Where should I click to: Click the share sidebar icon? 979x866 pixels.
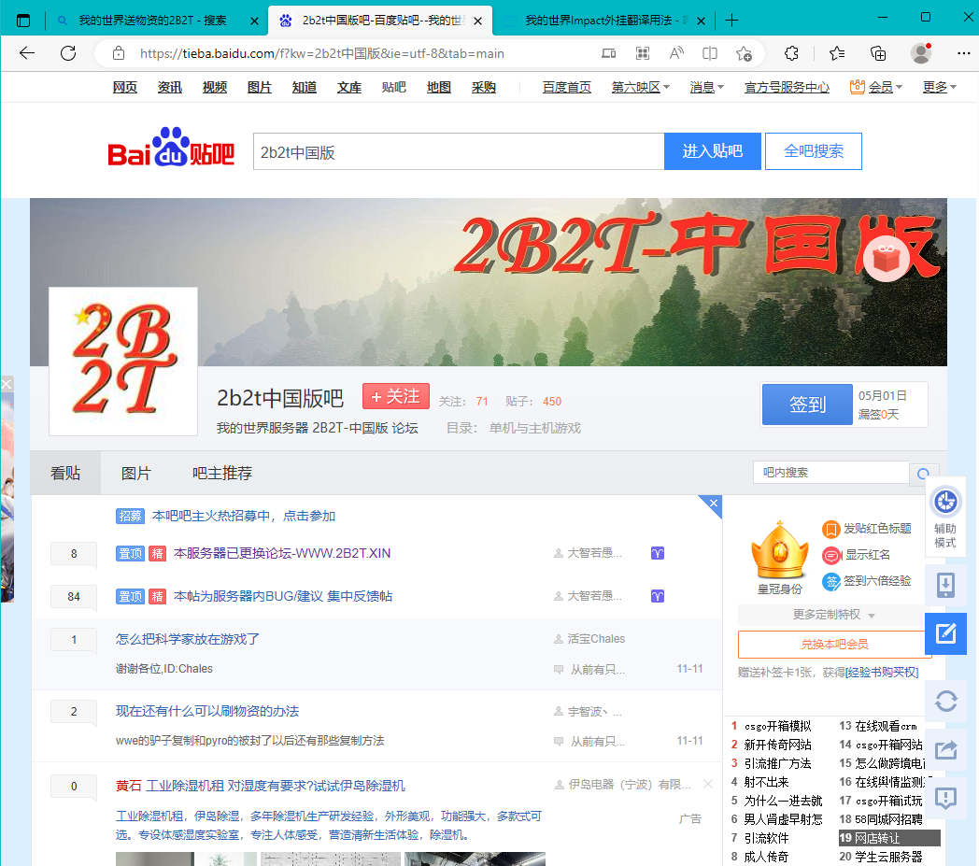pyautogui.click(x=945, y=749)
